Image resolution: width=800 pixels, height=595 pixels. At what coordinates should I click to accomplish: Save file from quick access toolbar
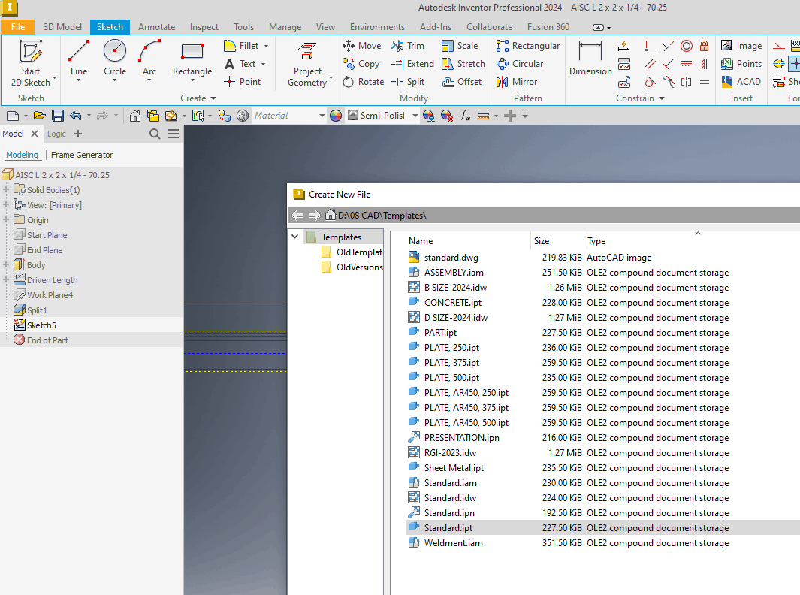pos(58,116)
